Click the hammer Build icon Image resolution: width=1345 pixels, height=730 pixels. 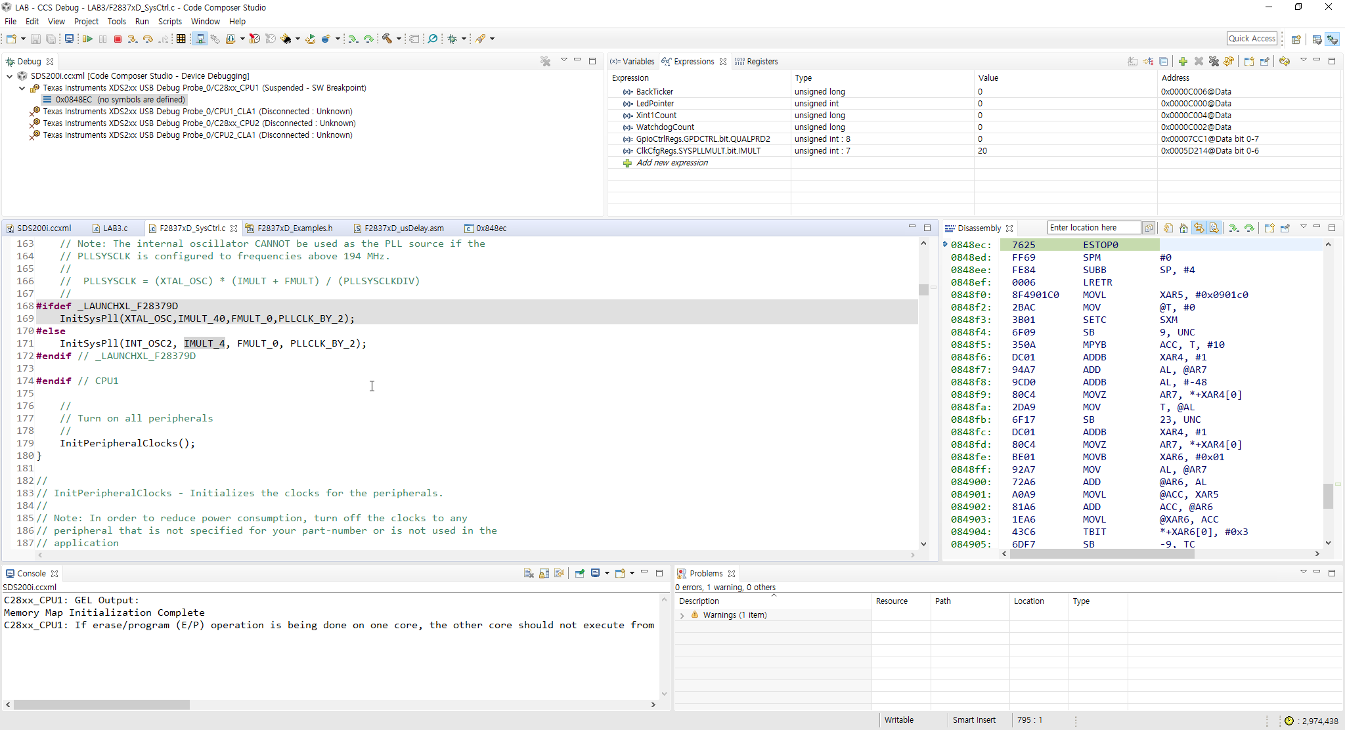point(387,39)
